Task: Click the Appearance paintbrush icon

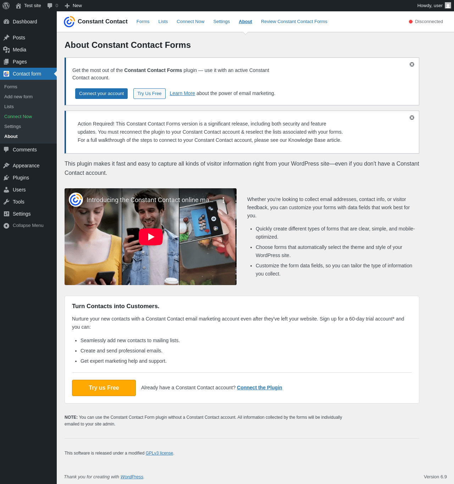Action: pyautogui.click(x=6, y=166)
